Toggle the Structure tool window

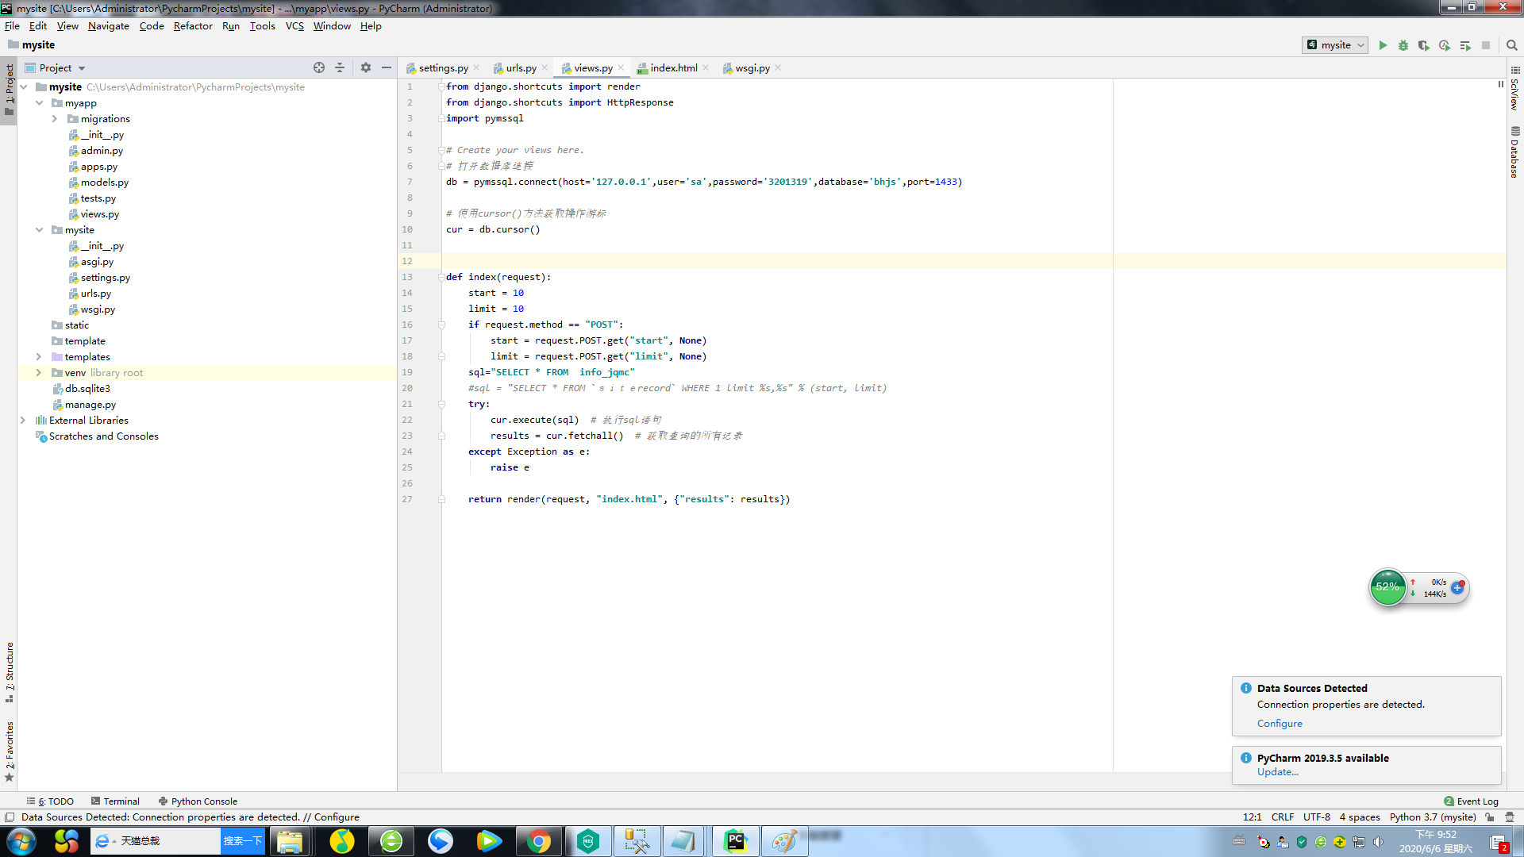[x=10, y=671]
